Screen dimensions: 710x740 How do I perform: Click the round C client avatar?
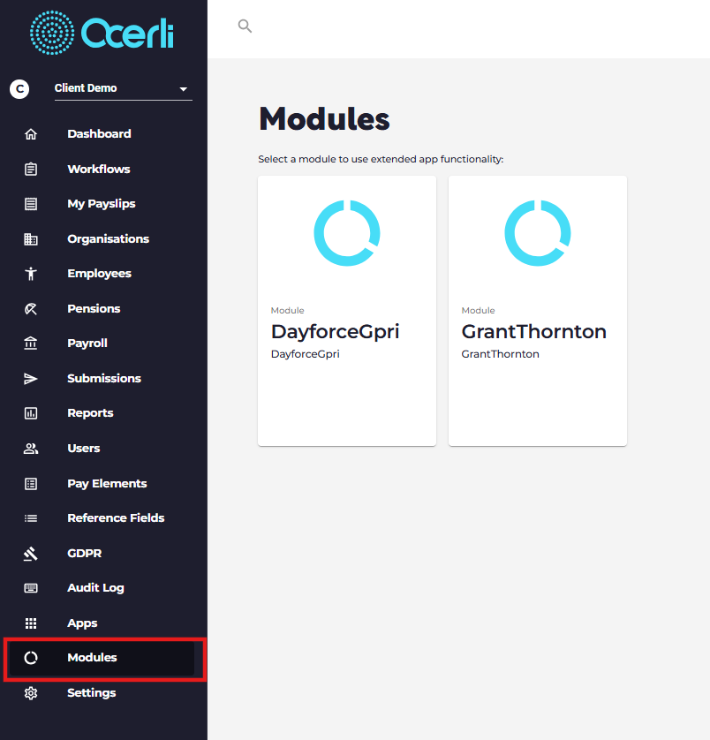pyautogui.click(x=19, y=88)
